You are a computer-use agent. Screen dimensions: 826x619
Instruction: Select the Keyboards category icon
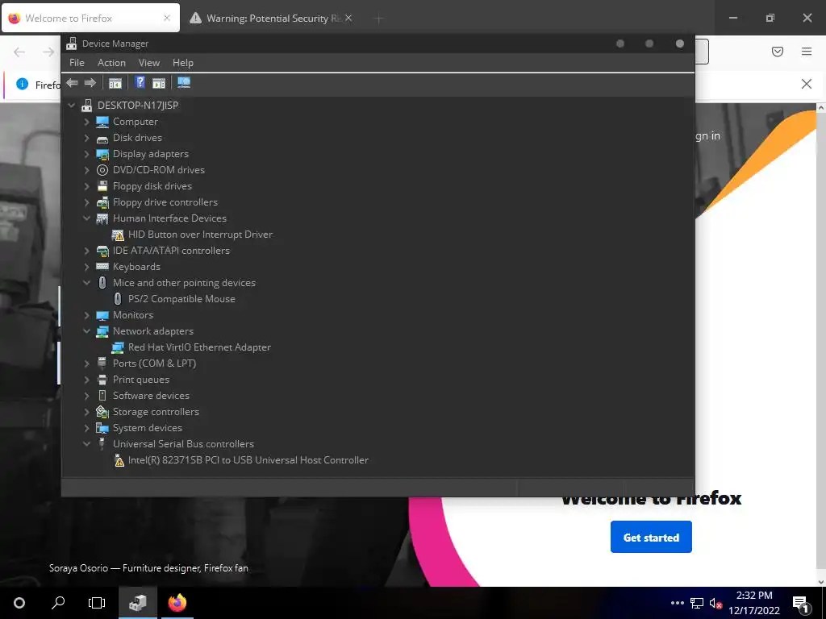coord(102,267)
